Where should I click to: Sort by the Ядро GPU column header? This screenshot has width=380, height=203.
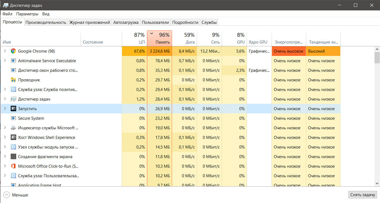pyautogui.click(x=259, y=38)
